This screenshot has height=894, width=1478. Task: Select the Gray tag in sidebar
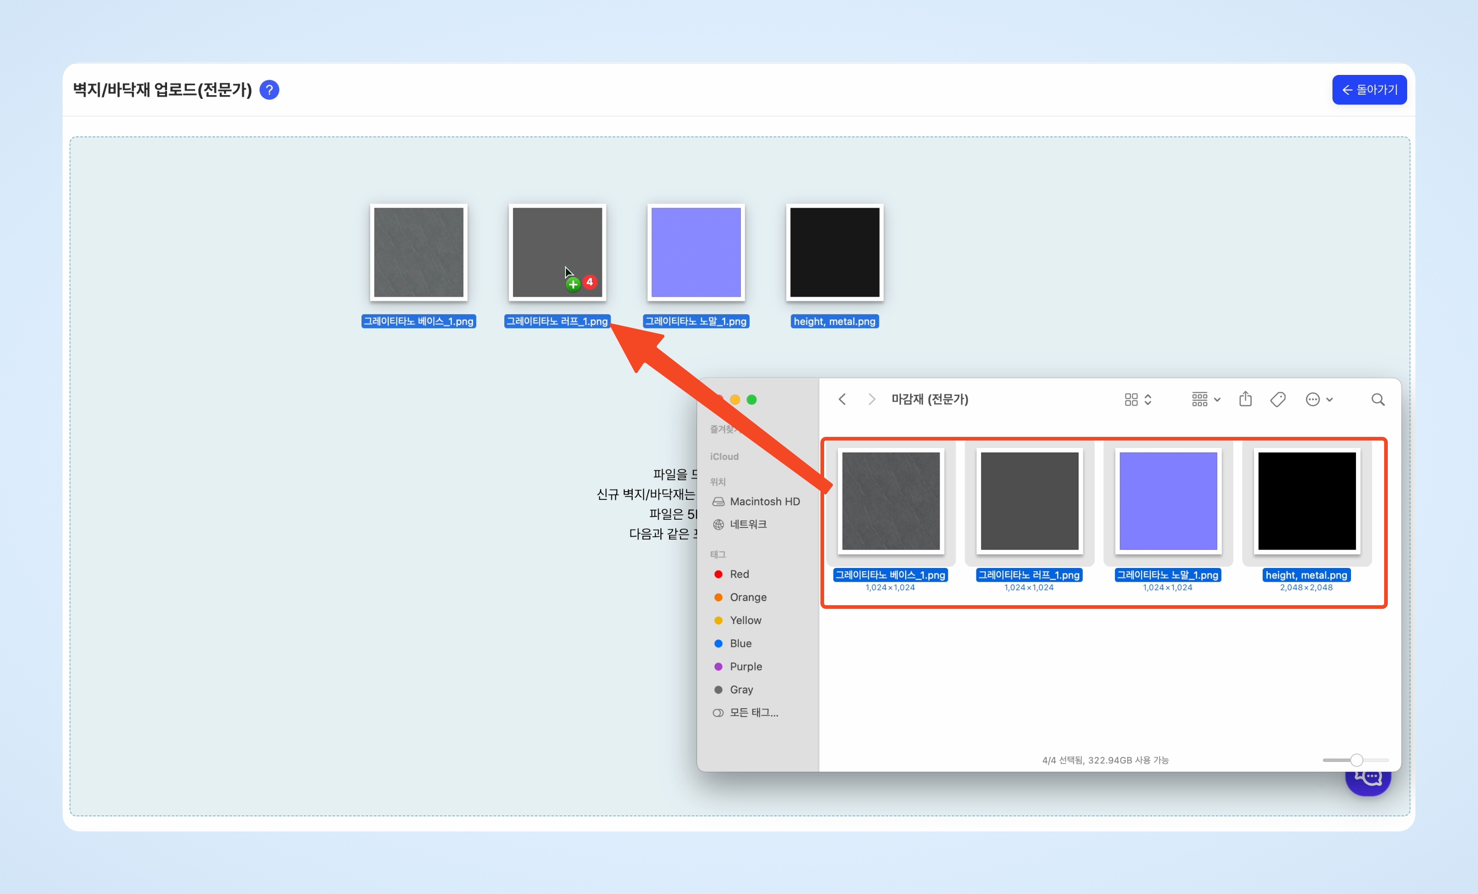(x=734, y=689)
